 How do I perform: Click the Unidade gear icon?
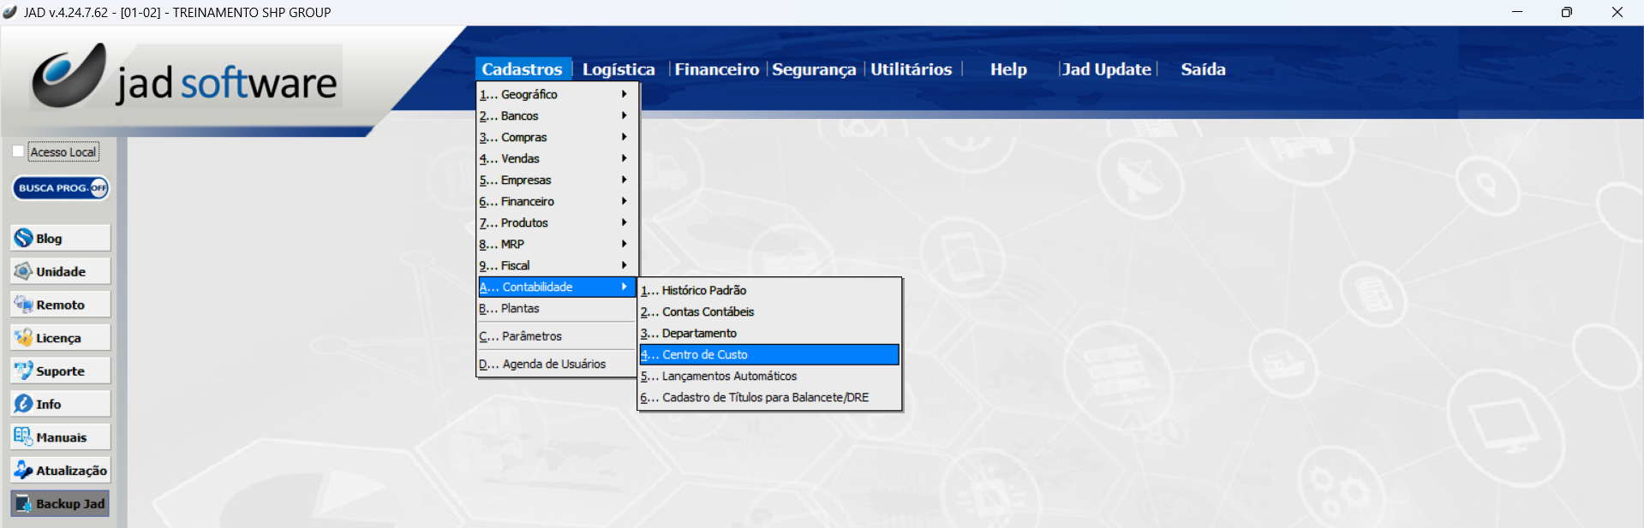tap(24, 271)
